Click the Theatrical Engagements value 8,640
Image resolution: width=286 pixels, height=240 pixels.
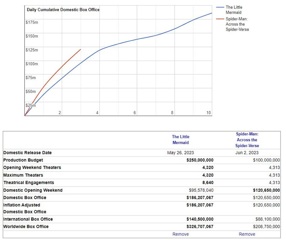click(x=208, y=182)
